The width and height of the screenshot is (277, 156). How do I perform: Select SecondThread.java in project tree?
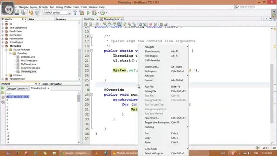point(31,68)
